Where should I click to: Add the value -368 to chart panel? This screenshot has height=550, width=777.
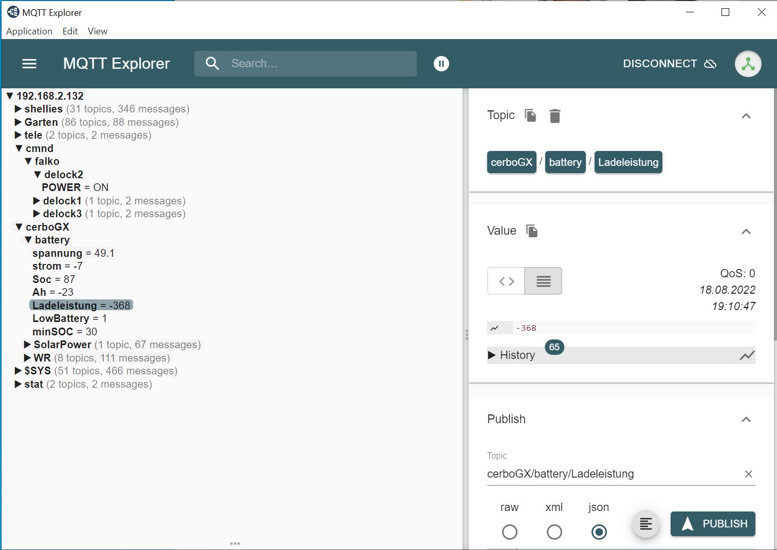point(495,328)
